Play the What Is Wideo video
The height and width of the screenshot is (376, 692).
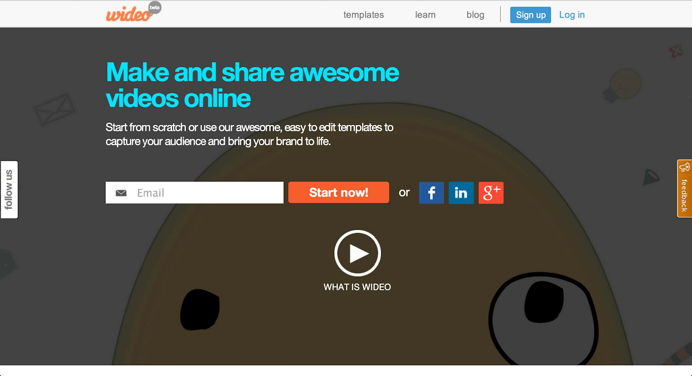tap(358, 253)
